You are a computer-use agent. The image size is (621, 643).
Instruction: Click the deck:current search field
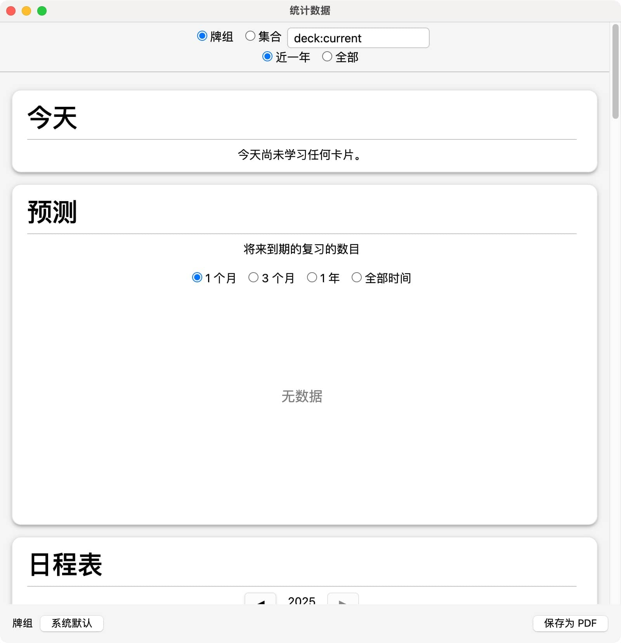[x=358, y=38]
